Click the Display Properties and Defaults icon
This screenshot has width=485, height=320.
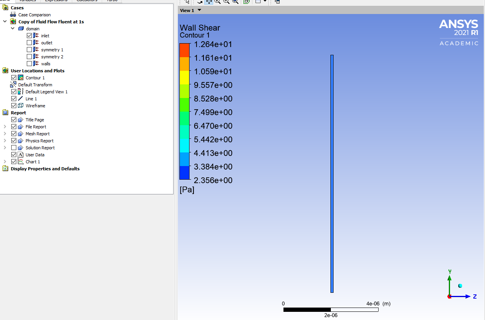pos(5,169)
